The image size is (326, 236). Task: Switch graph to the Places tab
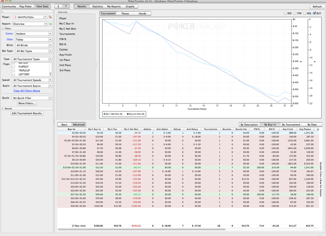pyautogui.click(x=125, y=14)
